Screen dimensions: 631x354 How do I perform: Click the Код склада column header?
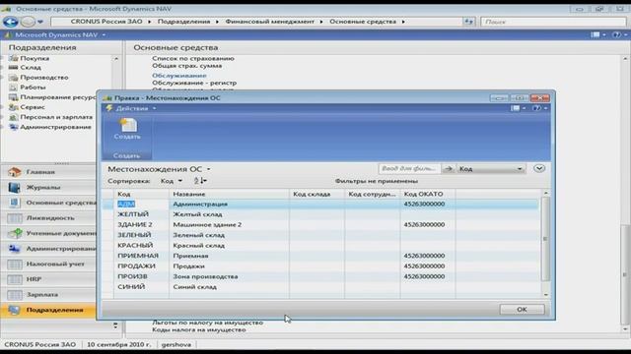(316, 194)
